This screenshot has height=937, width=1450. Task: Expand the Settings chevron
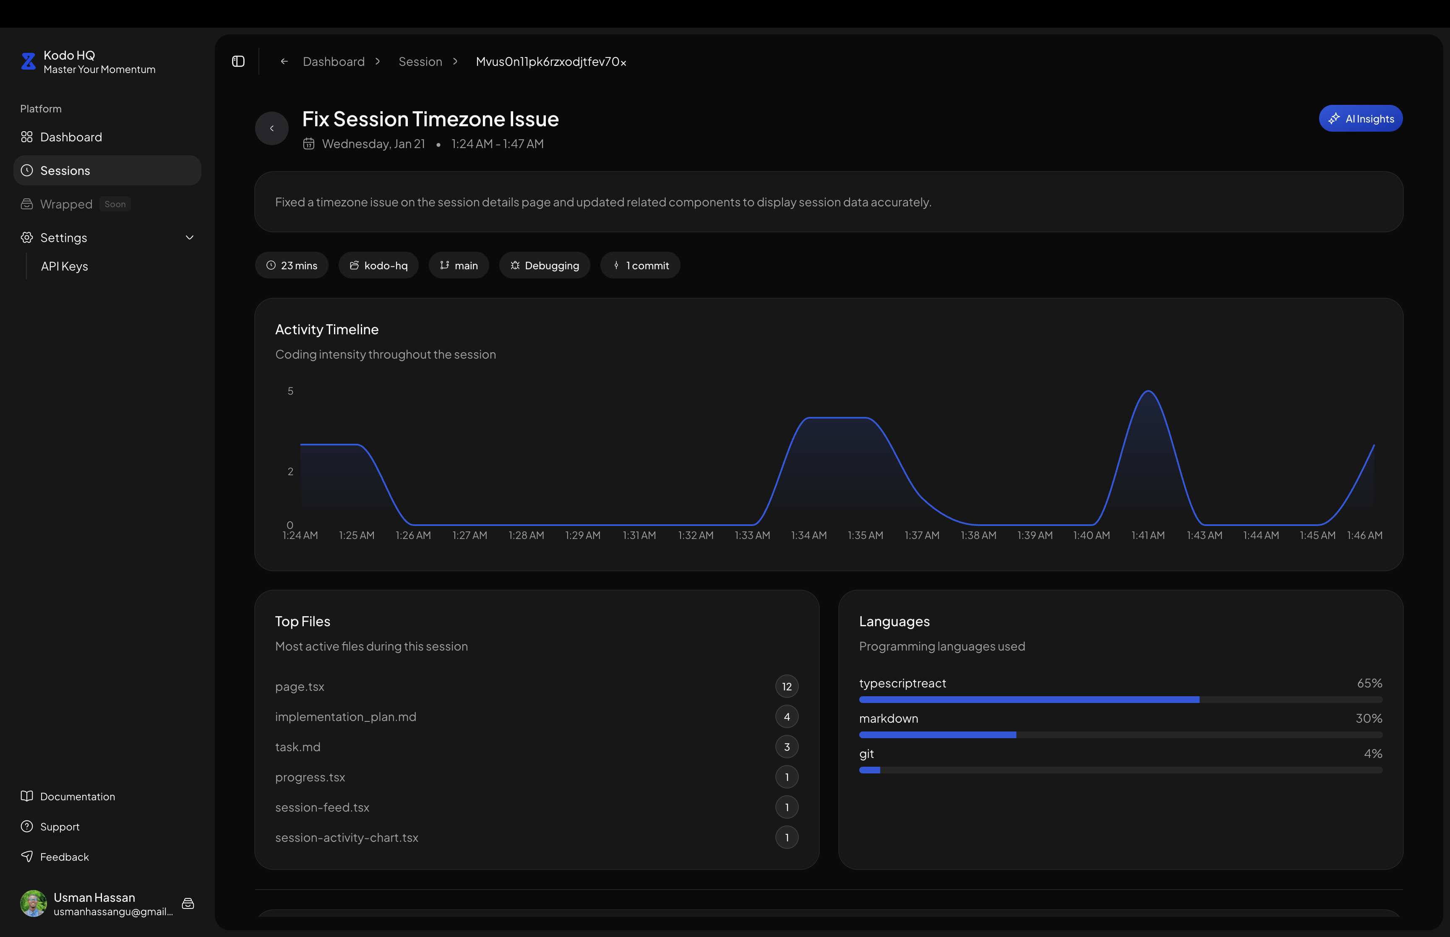point(189,238)
